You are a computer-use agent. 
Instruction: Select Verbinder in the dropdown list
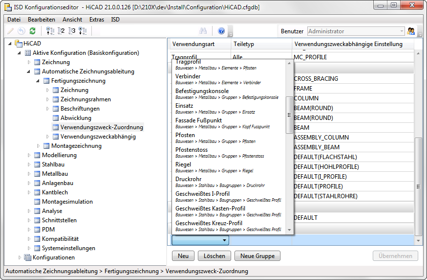click(x=229, y=79)
